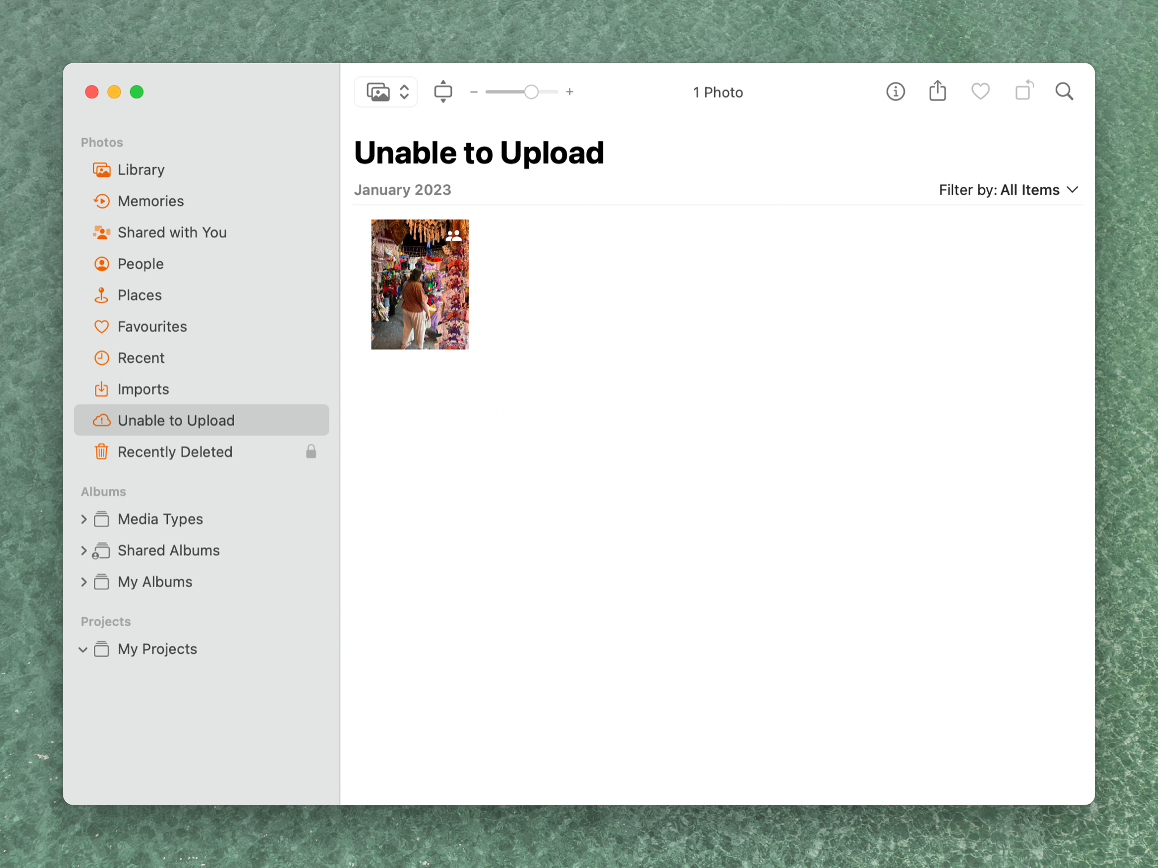Click the aspect ratio zoom toggle icon
Screen dimensions: 1158x868
(x=443, y=92)
